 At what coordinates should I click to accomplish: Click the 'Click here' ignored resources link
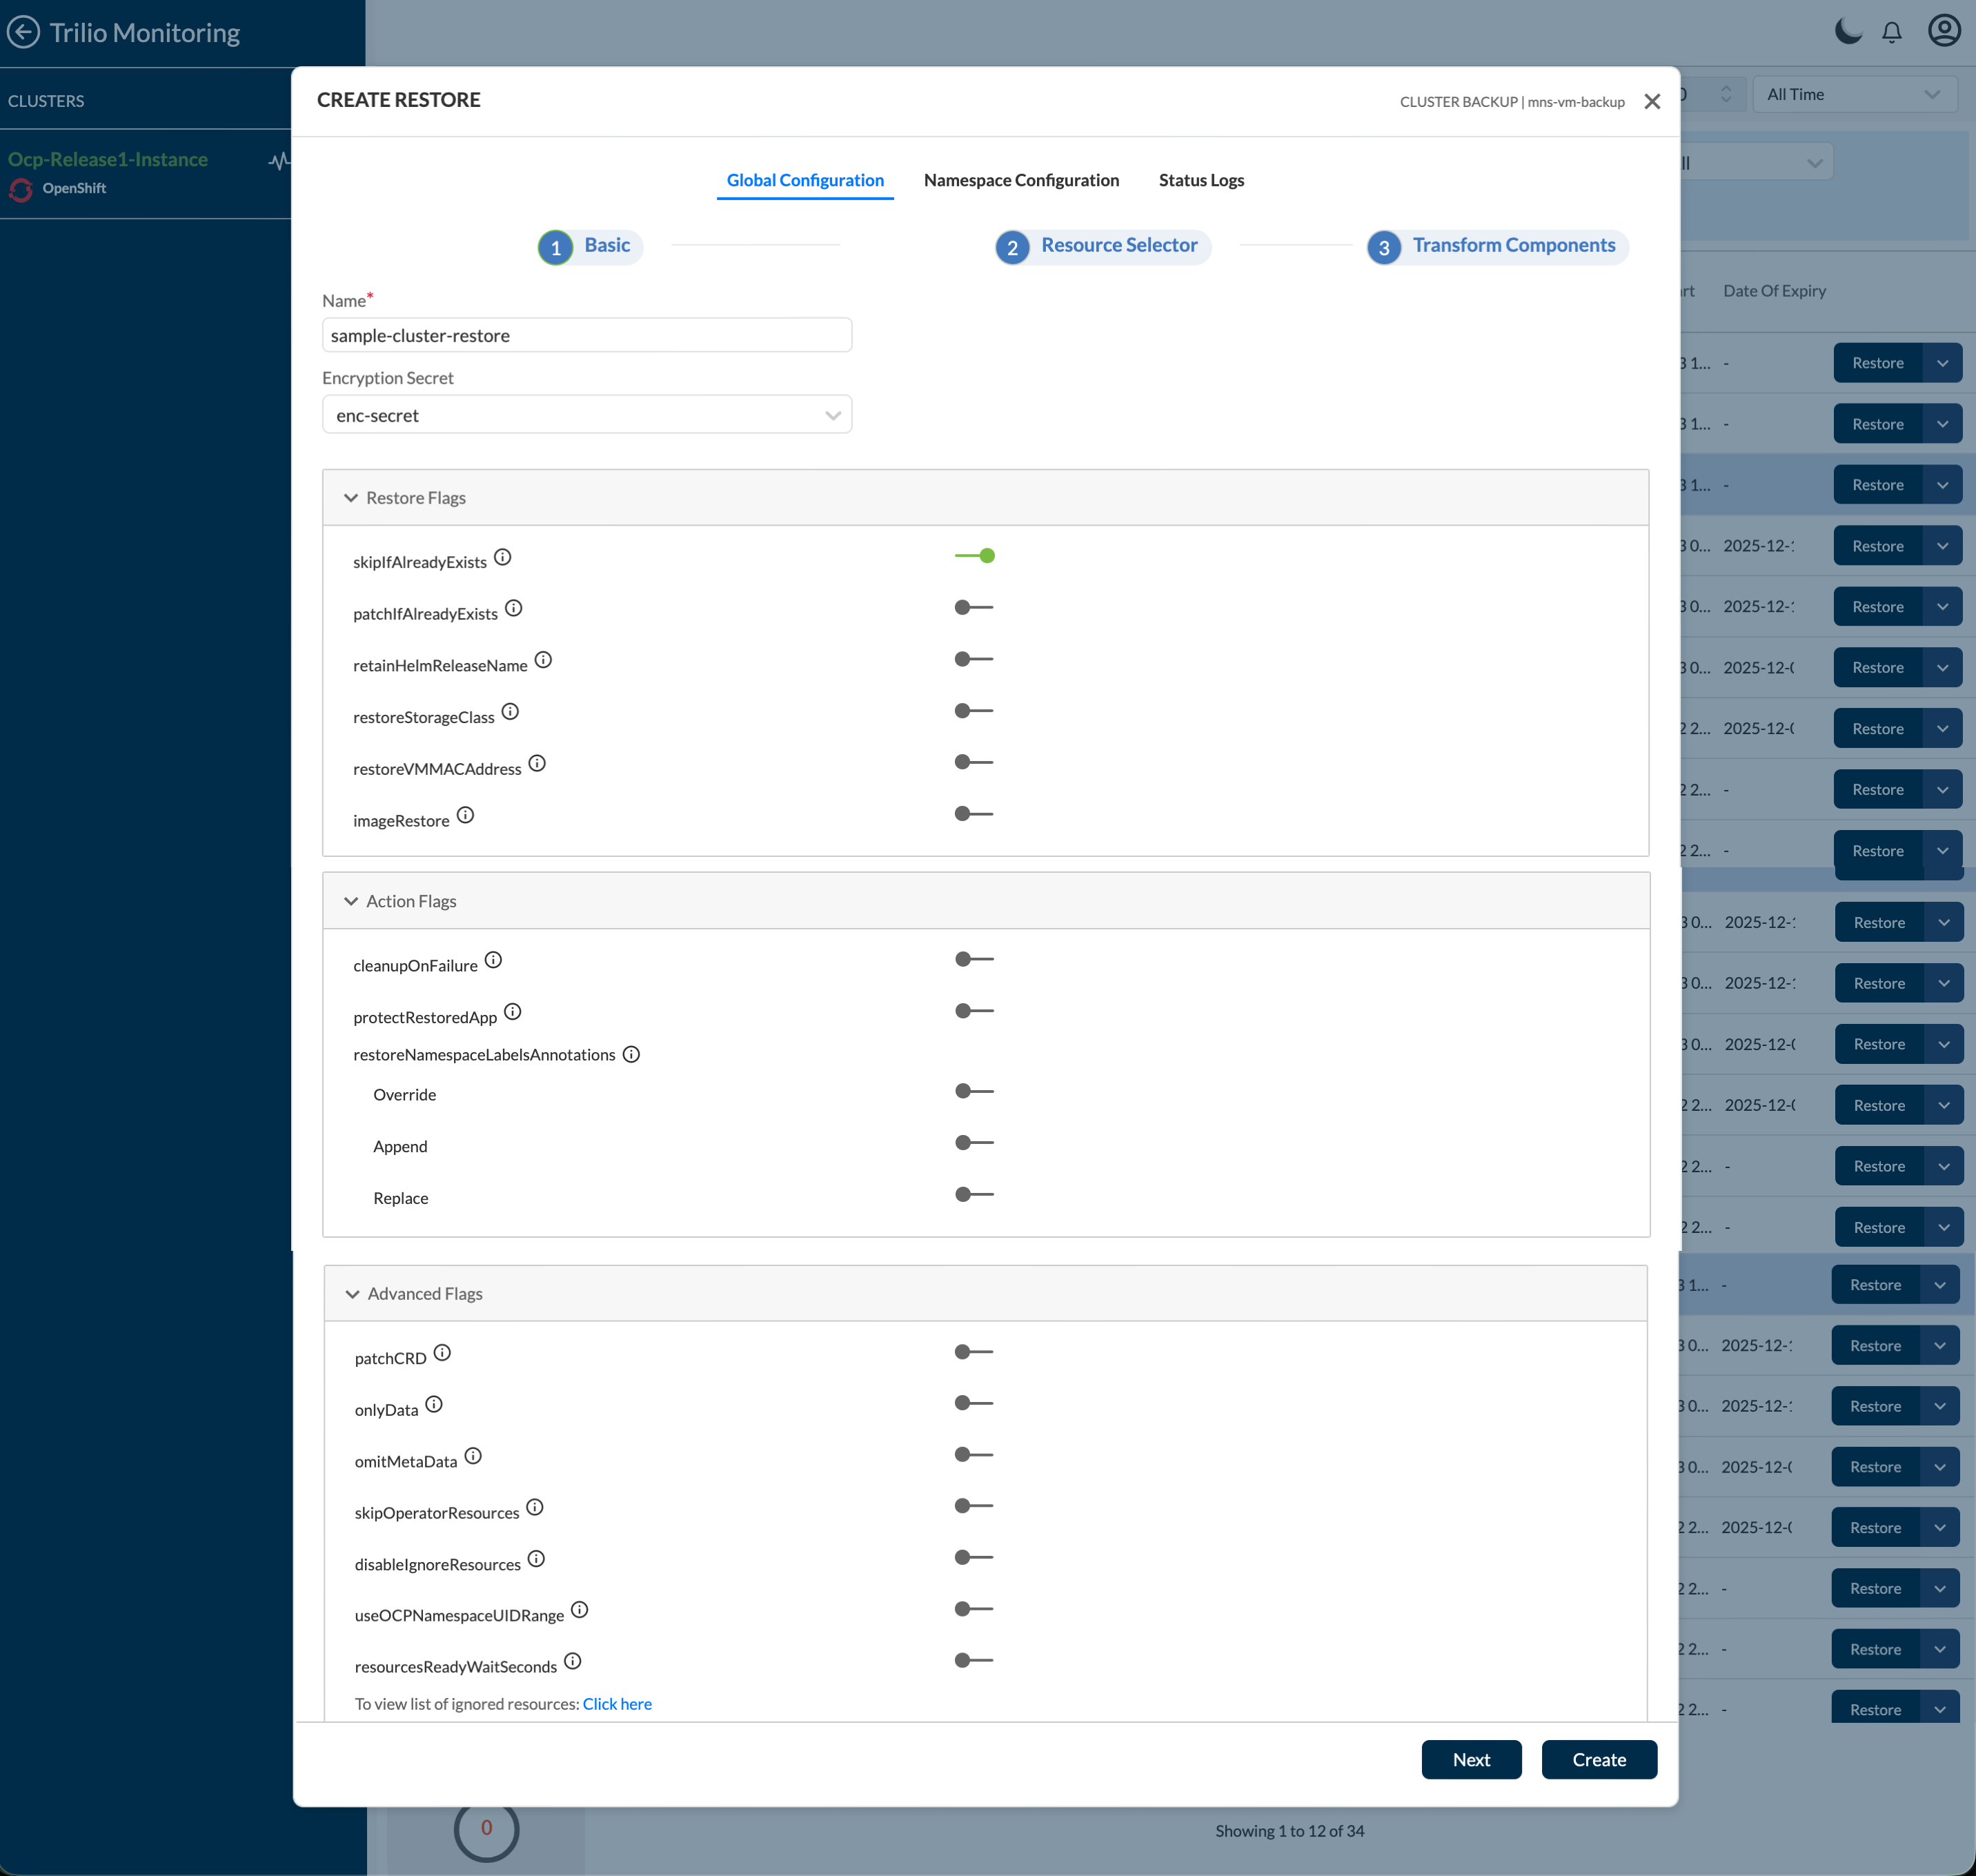617,1704
